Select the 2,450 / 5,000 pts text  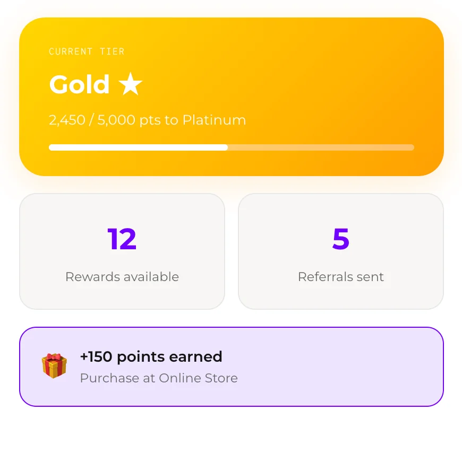click(147, 120)
